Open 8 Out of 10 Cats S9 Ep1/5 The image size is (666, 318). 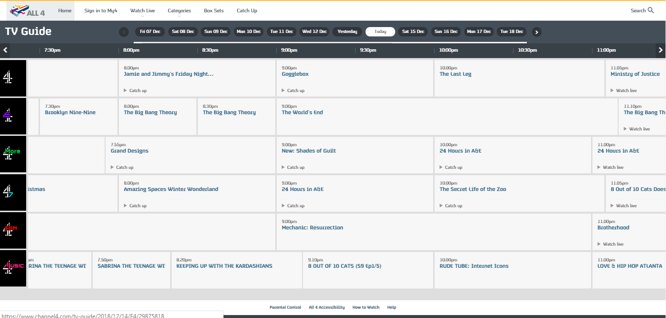click(344, 266)
